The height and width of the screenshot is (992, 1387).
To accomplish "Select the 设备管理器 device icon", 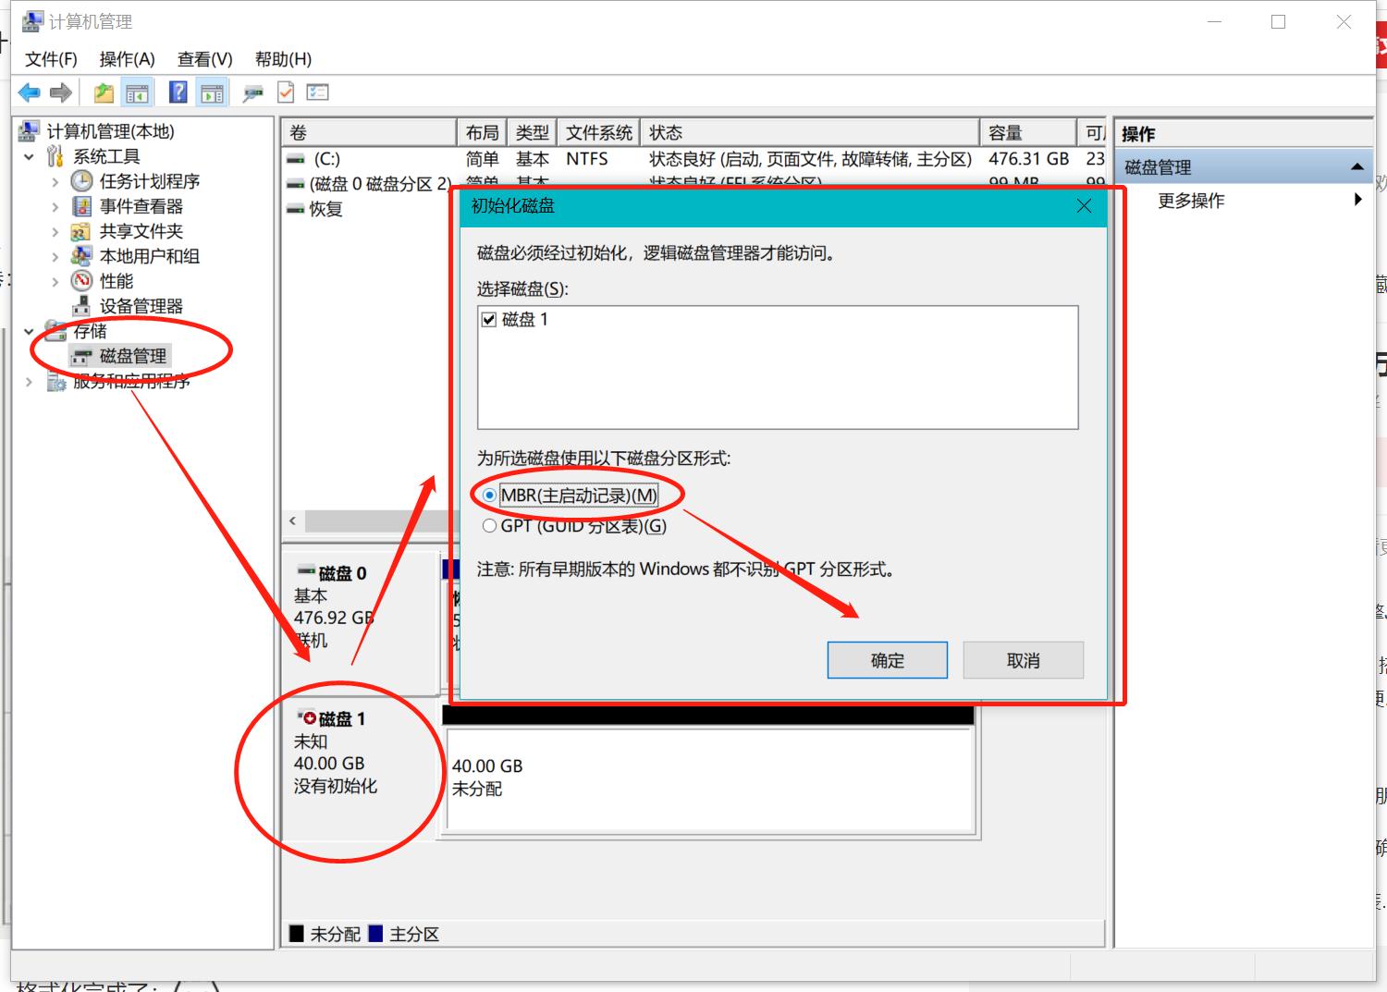I will pos(82,306).
